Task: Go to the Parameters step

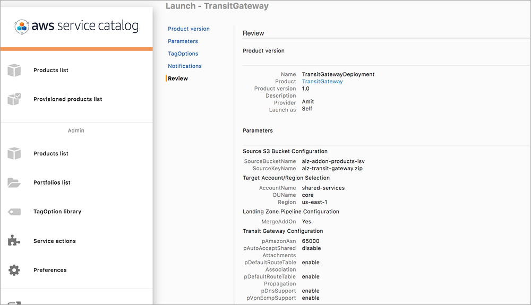Action: point(183,41)
